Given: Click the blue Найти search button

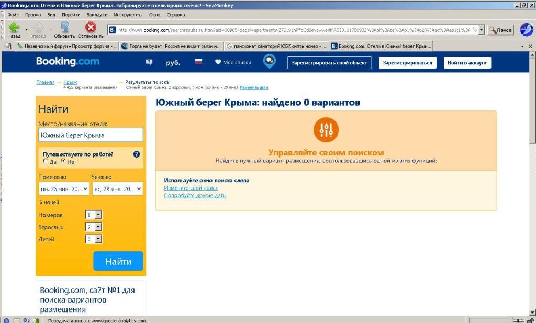Looking at the screenshot, I should click(x=118, y=261).
